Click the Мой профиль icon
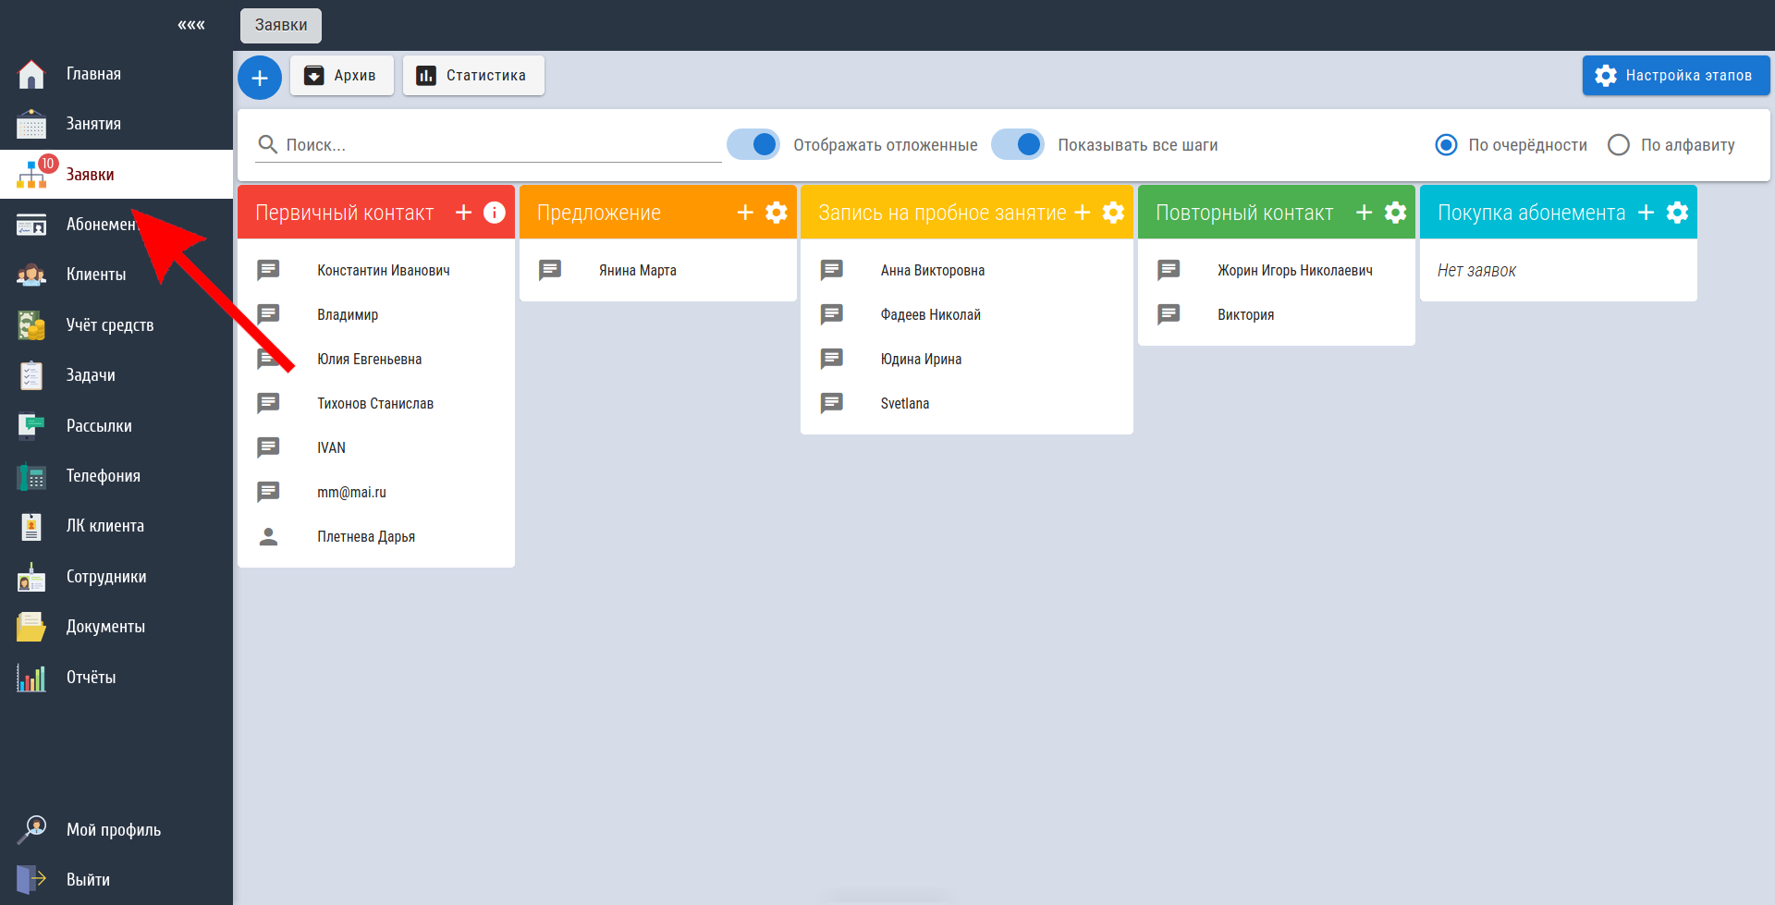The width and height of the screenshot is (1775, 905). [x=31, y=830]
